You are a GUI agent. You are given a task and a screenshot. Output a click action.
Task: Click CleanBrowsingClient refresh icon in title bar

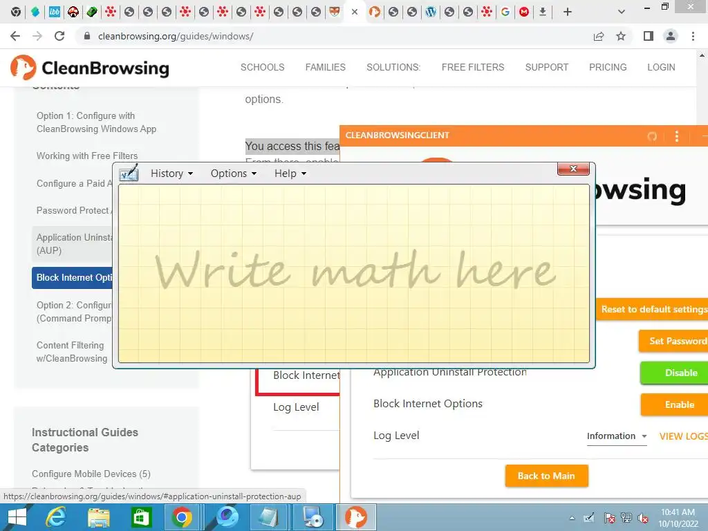click(x=651, y=136)
